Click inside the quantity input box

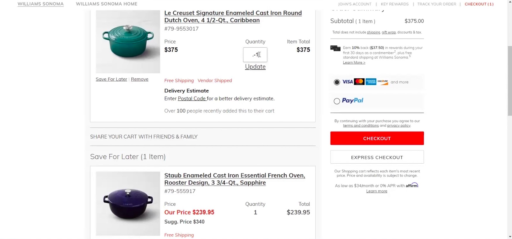(x=255, y=55)
